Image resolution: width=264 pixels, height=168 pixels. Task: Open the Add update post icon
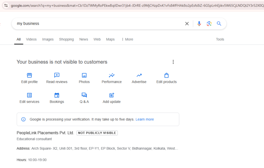pyautogui.click(x=112, y=95)
